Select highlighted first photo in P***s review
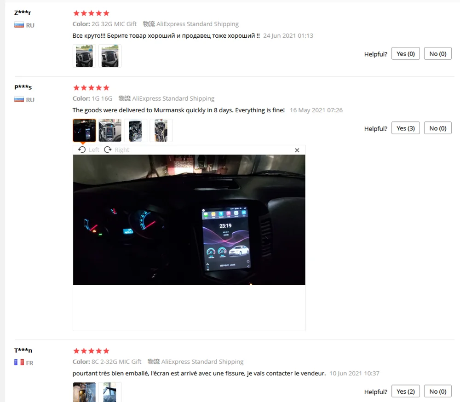Image resolution: width=460 pixels, height=402 pixels. pyautogui.click(x=84, y=131)
